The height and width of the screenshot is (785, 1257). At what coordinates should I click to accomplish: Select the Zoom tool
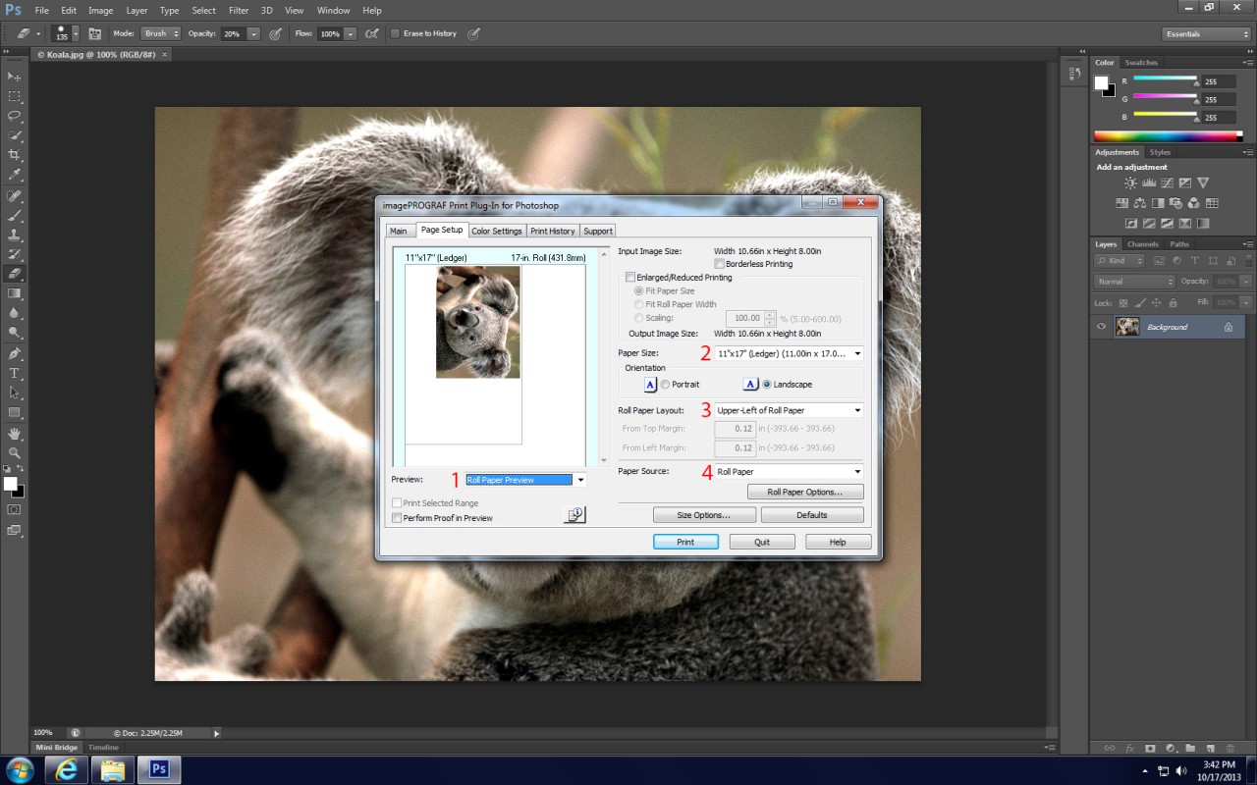click(15, 453)
